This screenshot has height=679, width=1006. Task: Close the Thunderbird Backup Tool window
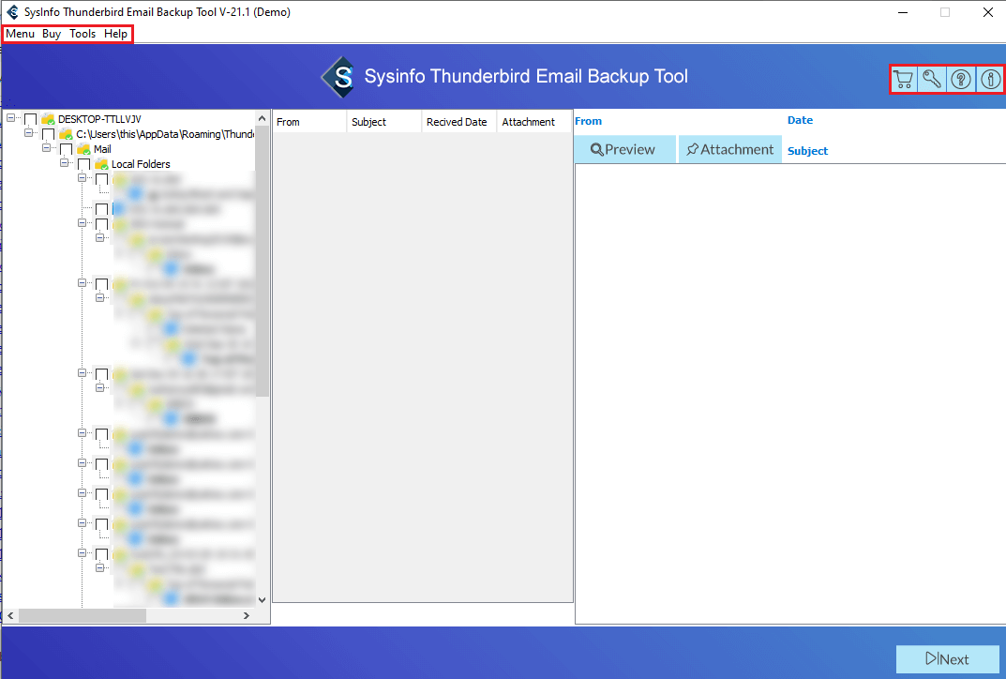click(988, 12)
